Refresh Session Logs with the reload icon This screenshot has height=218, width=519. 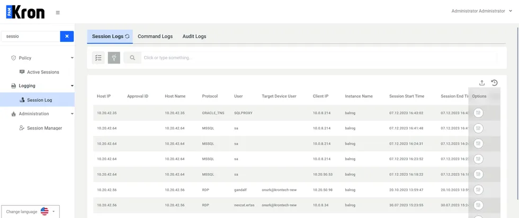tap(127, 37)
